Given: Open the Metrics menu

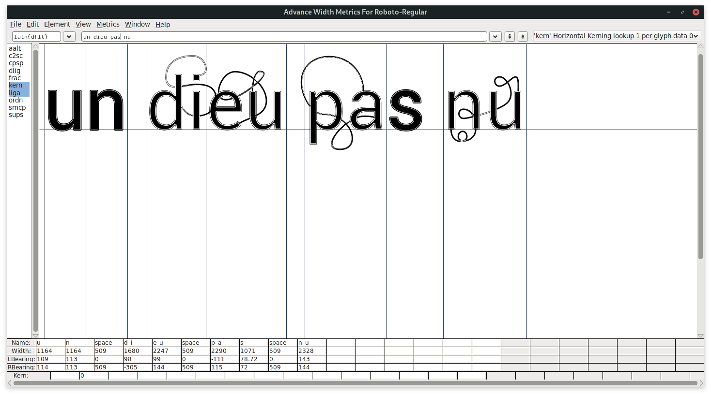Looking at the screenshot, I should point(108,24).
